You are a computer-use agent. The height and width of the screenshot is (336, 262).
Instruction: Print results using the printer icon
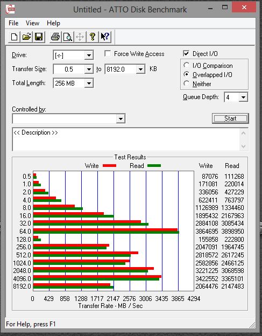point(55,37)
